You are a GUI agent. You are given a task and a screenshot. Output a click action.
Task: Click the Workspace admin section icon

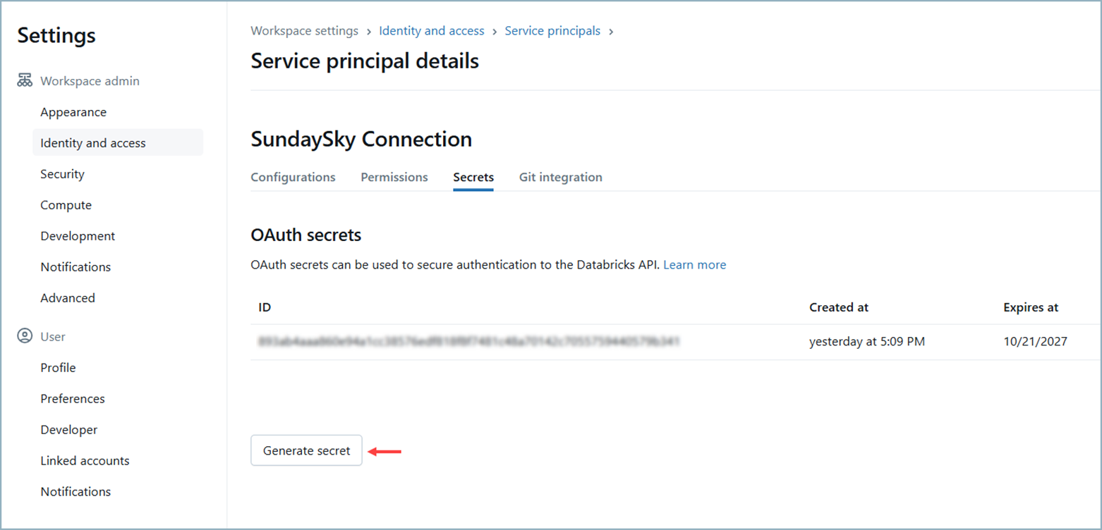coord(24,80)
